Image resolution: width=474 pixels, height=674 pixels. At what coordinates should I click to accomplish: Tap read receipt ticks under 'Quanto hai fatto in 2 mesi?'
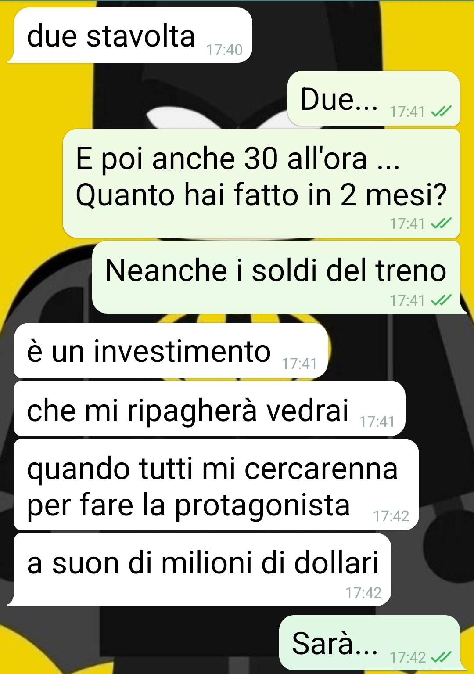point(441,224)
